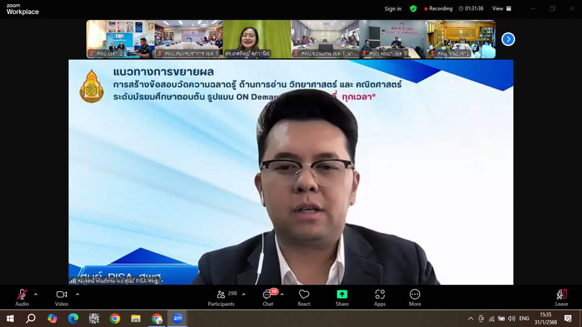Image resolution: width=582 pixels, height=327 pixels.
Task: Minimize the Zoom window
Action: coord(533,9)
